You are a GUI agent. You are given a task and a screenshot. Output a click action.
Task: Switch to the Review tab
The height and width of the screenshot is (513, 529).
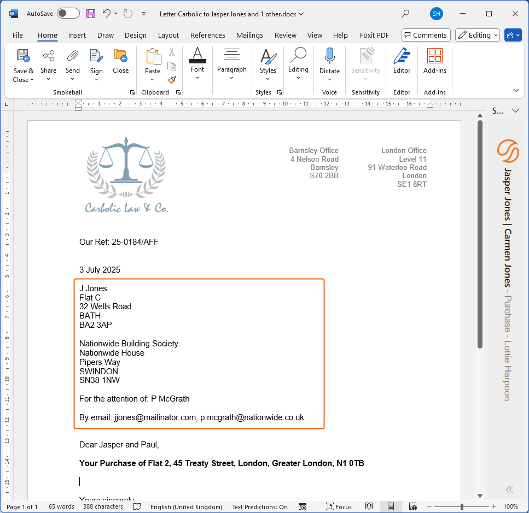[286, 35]
